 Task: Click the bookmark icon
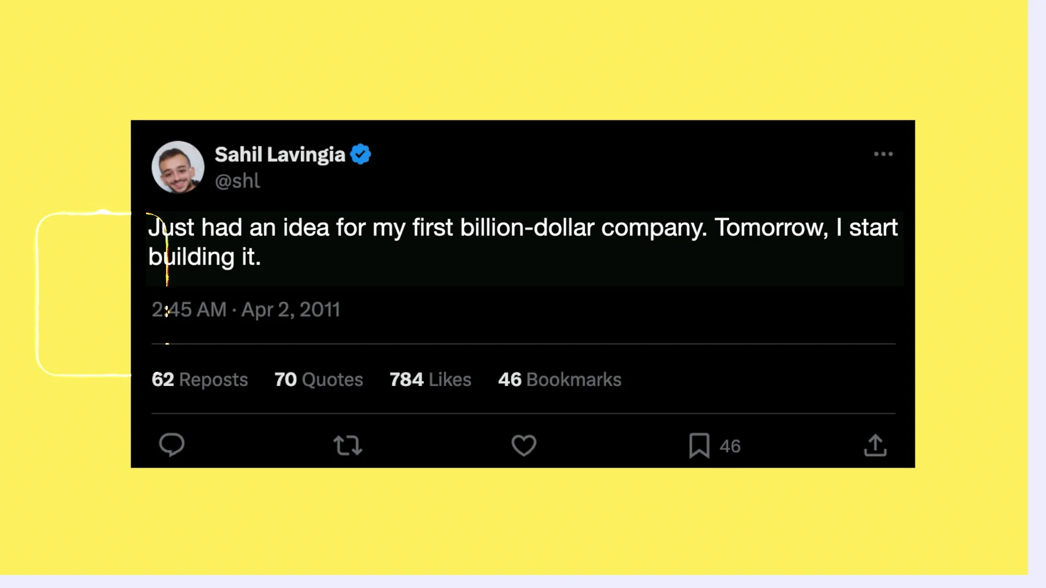pyautogui.click(x=699, y=445)
